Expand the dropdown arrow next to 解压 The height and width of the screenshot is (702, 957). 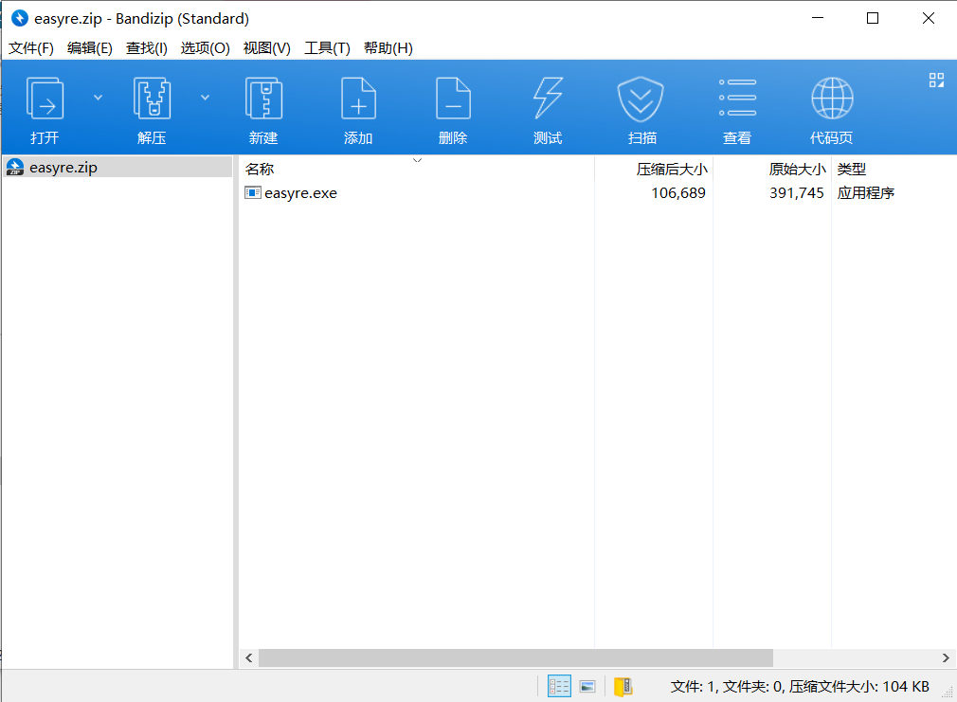(205, 98)
